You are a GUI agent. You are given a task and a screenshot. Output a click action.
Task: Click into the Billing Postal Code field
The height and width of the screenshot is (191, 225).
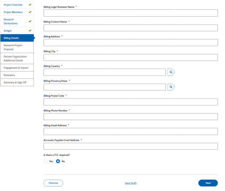(131, 102)
